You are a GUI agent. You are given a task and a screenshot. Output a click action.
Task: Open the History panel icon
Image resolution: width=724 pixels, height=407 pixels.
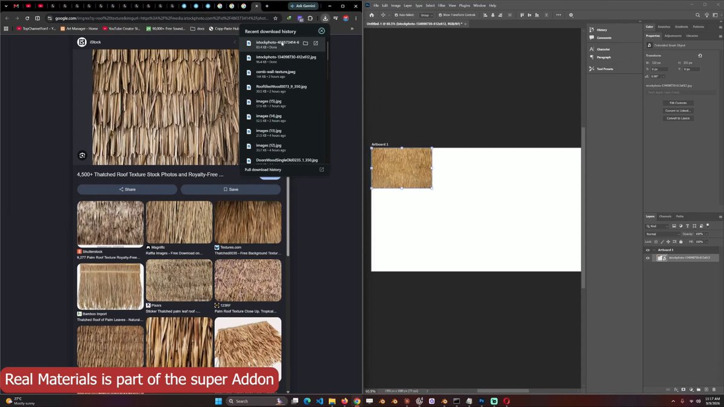point(591,30)
